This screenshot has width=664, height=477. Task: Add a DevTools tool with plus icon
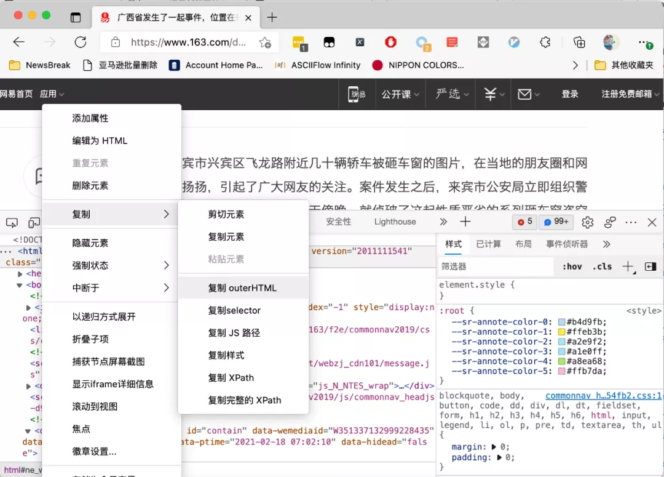point(465,222)
